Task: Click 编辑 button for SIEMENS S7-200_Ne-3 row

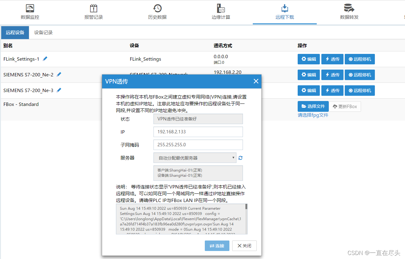Action: point(309,91)
